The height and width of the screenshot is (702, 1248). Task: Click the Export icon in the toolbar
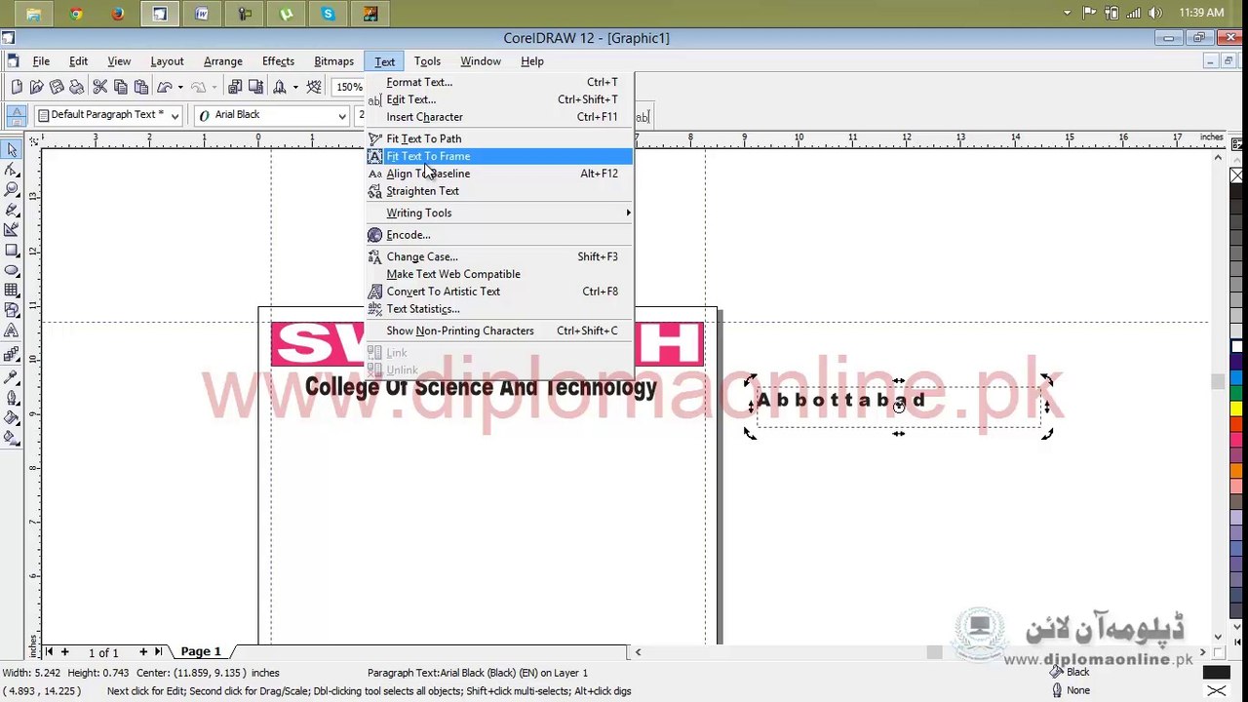(x=255, y=87)
